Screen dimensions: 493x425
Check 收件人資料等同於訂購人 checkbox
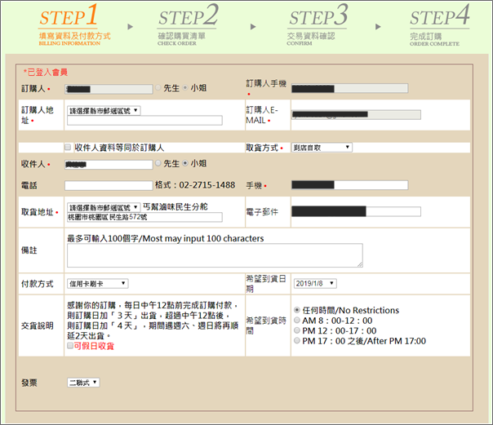[x=69, y=148]
